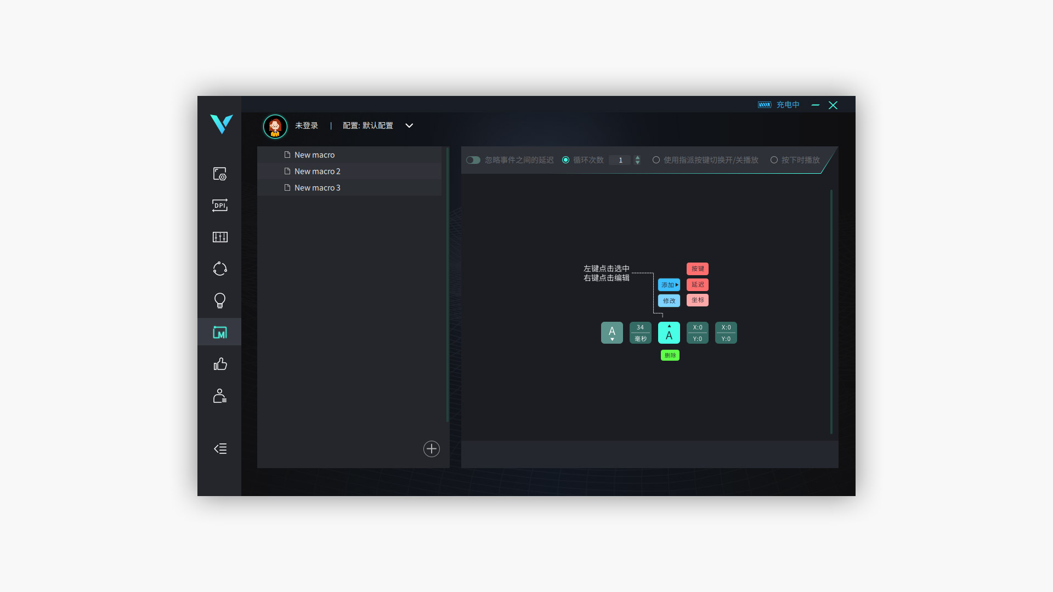The image size is (1053, 592).
Task: Click the loop count number field
Action: coord(621,160)
